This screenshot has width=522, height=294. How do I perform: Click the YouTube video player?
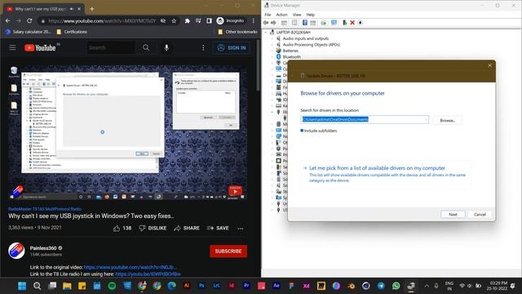point(128,132)
